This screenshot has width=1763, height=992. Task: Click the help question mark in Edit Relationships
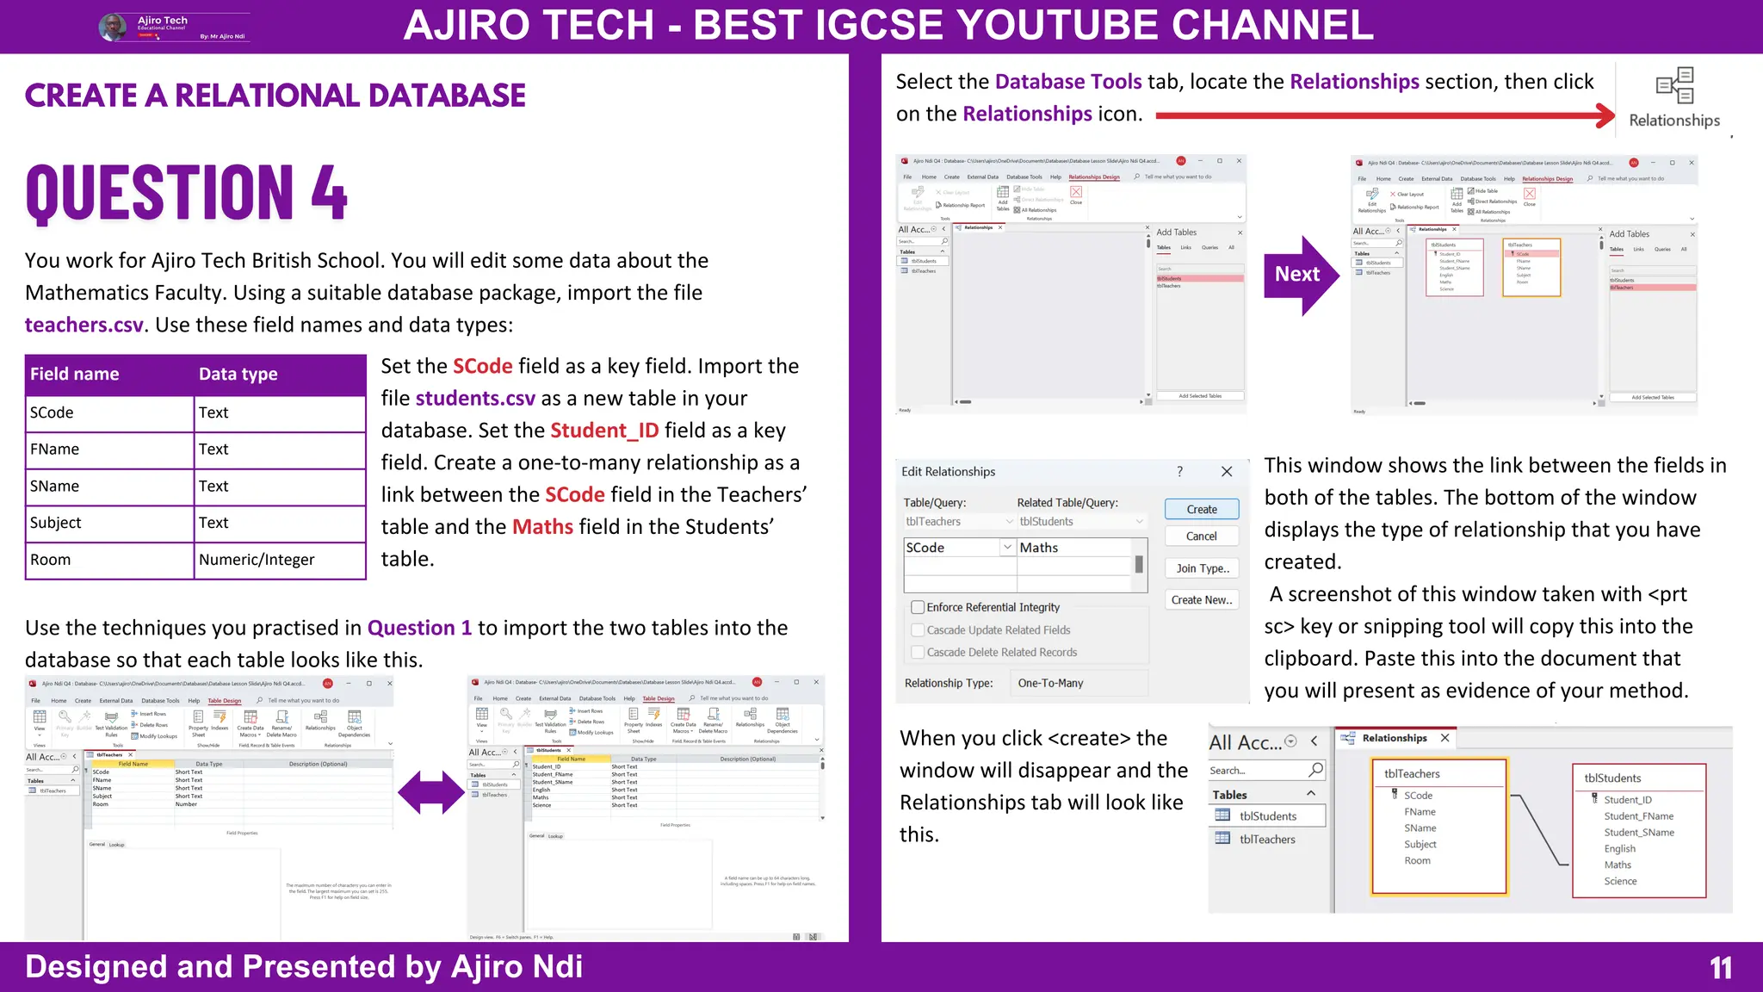pos(1179,472)
